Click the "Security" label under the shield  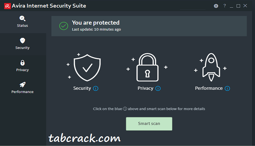coord(82,88)
